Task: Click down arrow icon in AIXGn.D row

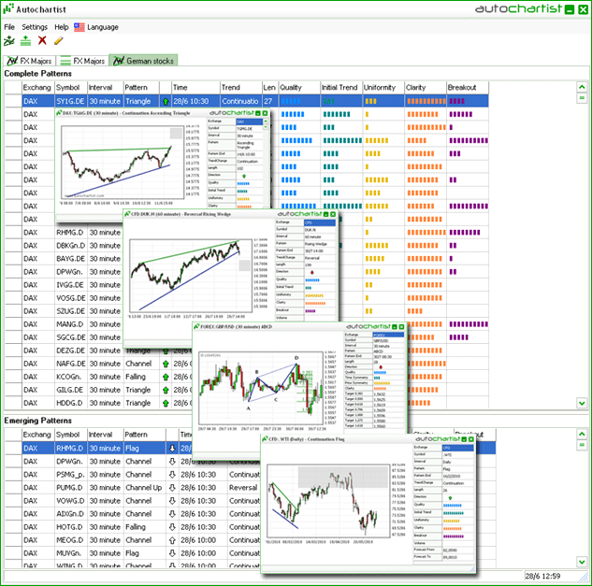Action: tap(172, 514)
